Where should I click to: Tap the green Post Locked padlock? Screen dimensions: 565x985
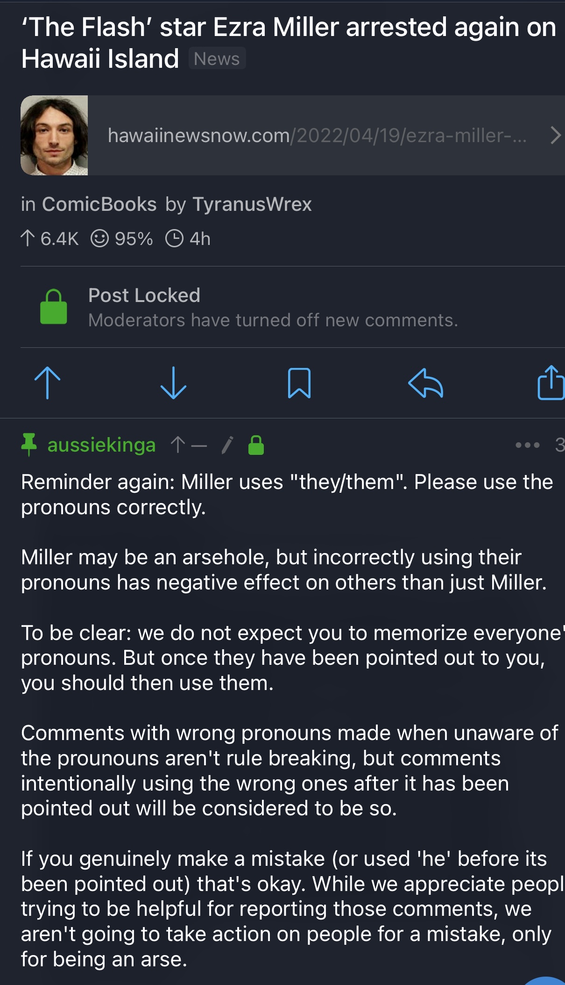click(x=54, y=307)
